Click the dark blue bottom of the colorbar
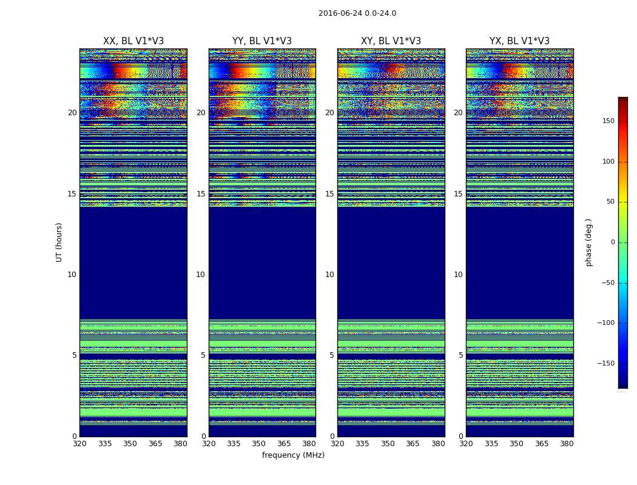 coord(622,384)
